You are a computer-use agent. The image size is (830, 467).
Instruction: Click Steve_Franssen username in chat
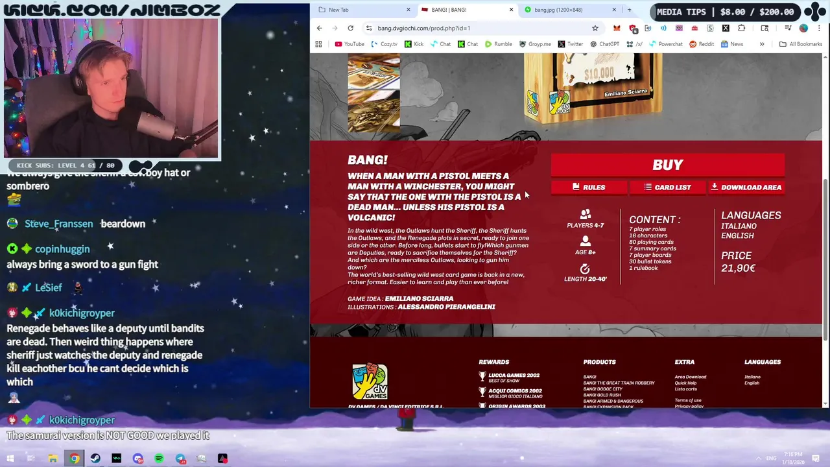tap(58, 224)
